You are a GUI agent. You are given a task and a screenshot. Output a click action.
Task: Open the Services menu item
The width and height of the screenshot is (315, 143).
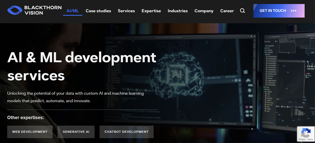click(x=126, y=11)
